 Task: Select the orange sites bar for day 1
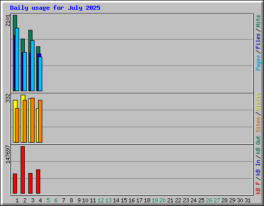(17, 125)
